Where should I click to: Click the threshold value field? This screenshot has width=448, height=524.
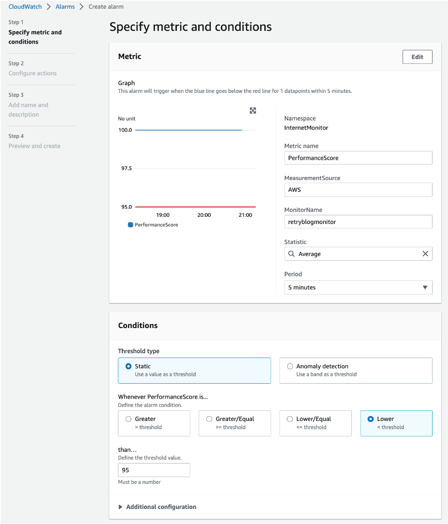click(x=154, y=470)
